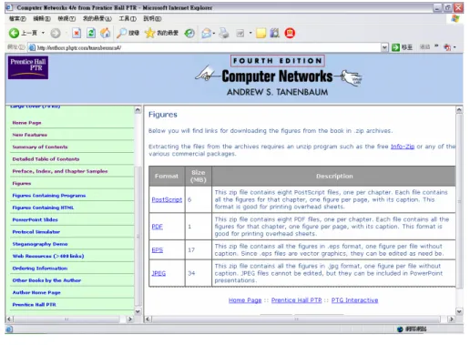Open Detailed Table of Contents link
Image resolution: width=470 pixels, height=345 pixels.
(46, 159)
